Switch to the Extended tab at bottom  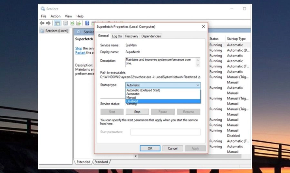[83, 162]
